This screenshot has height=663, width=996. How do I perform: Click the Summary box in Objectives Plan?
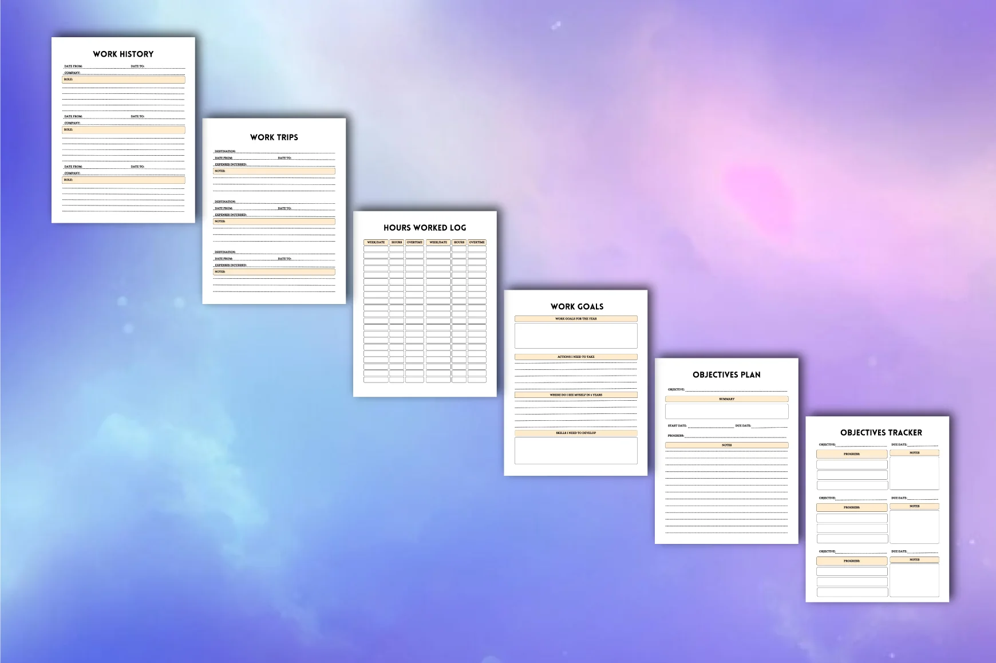[726, 411]
